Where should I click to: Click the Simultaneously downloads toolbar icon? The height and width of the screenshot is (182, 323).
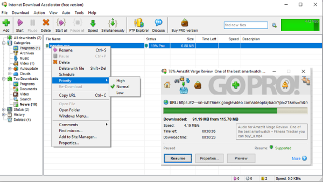(x=113, y=23)
